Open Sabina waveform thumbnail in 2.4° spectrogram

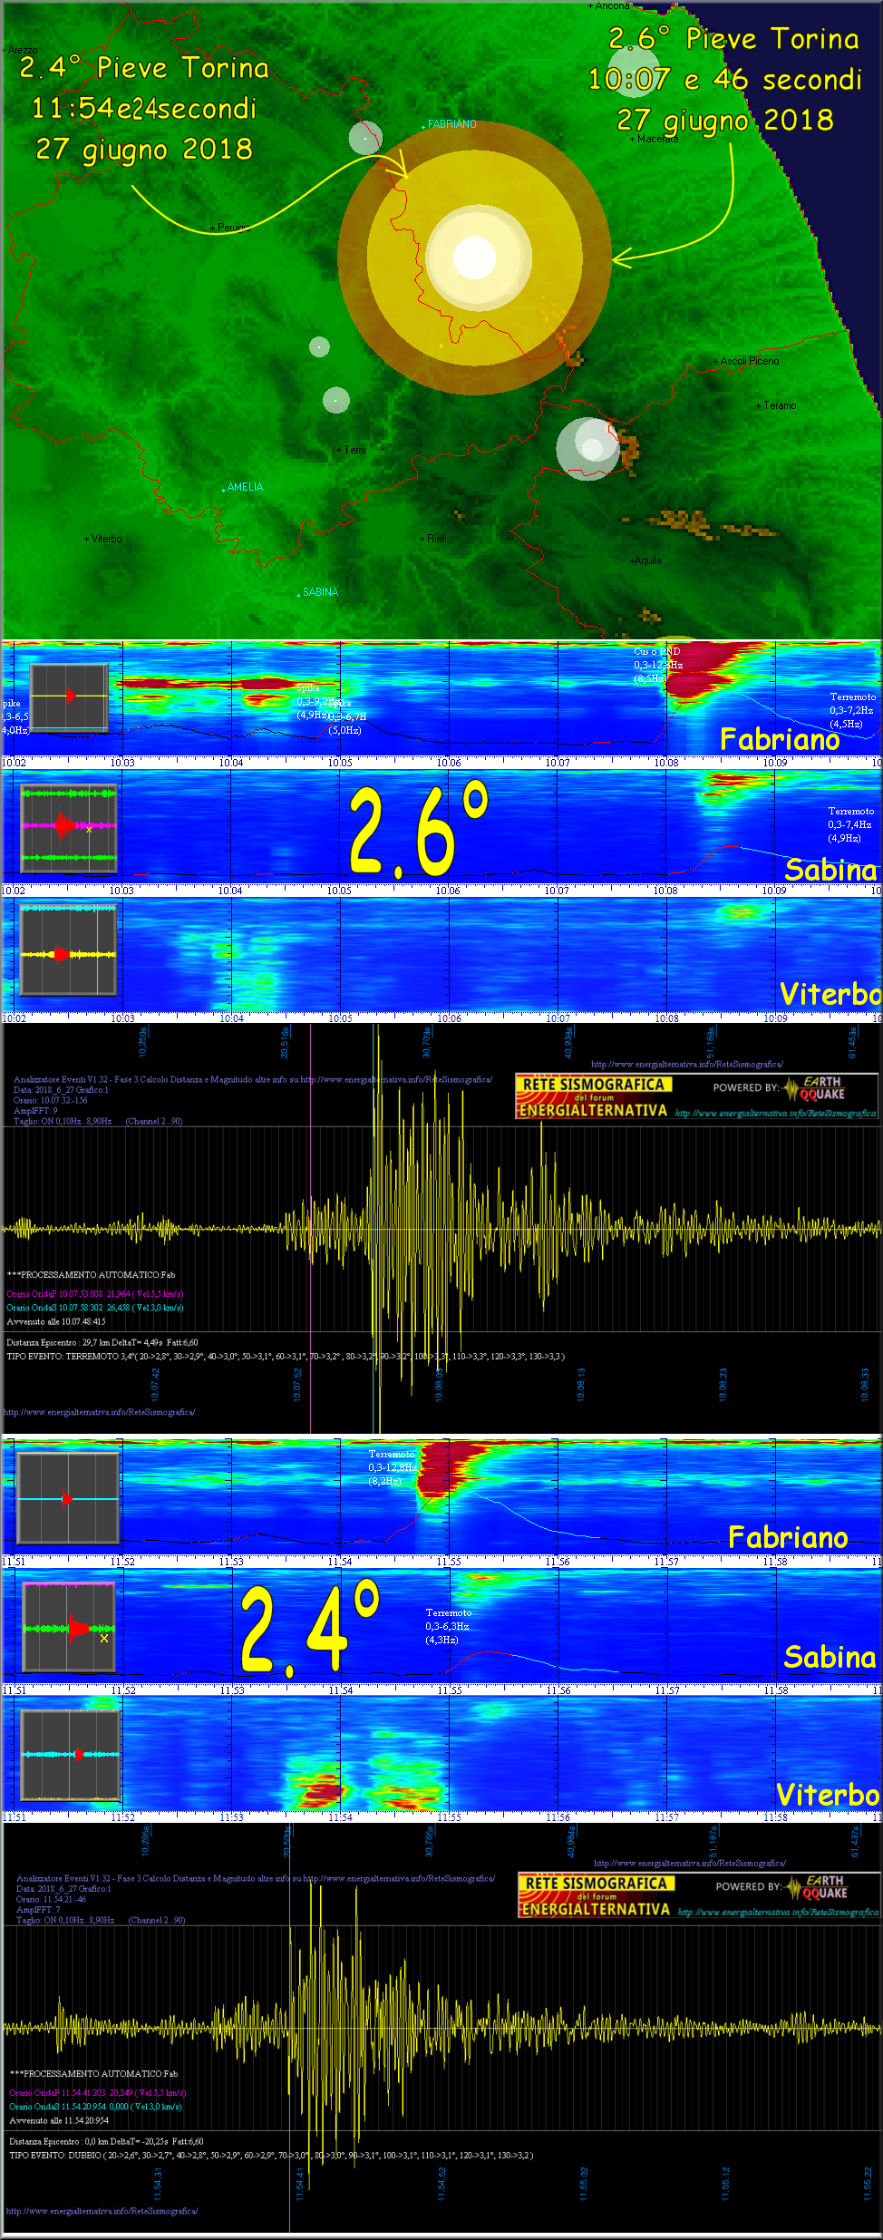[69, 1627]
